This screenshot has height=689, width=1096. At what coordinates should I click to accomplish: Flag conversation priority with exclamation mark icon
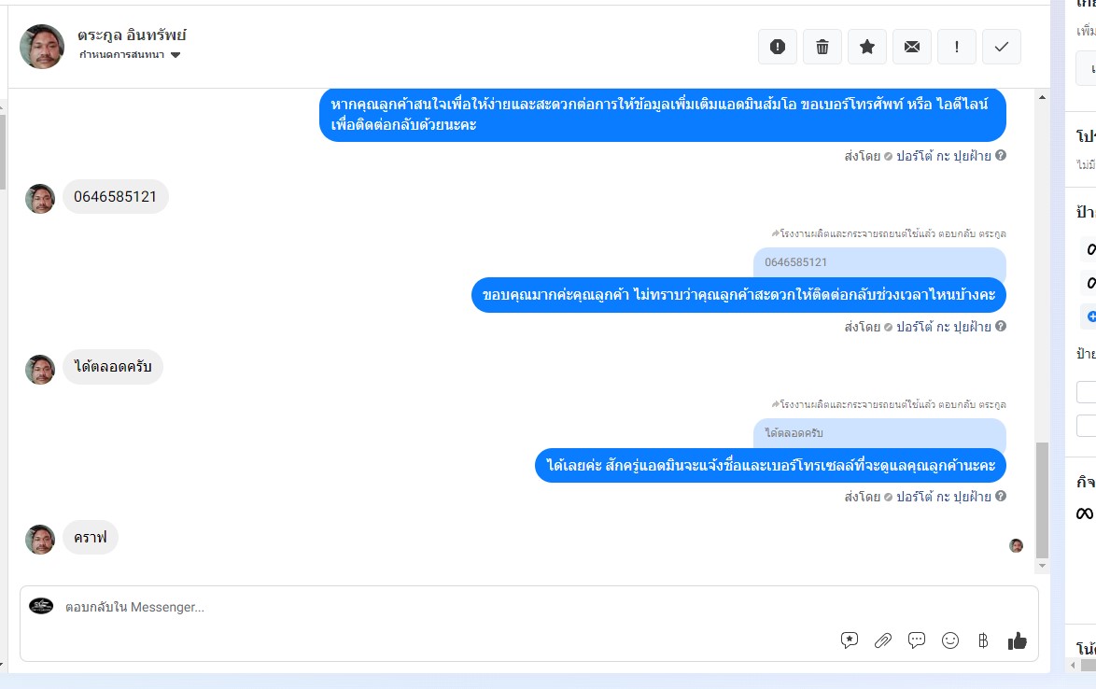click(956, 47)
